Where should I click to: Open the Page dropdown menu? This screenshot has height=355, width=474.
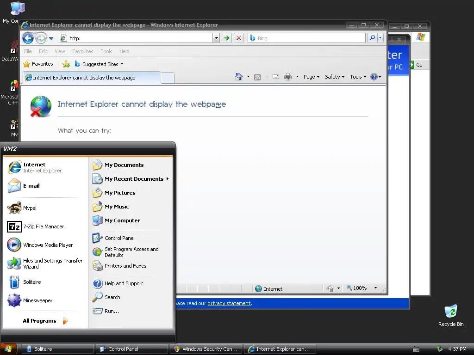click(312, 77)
